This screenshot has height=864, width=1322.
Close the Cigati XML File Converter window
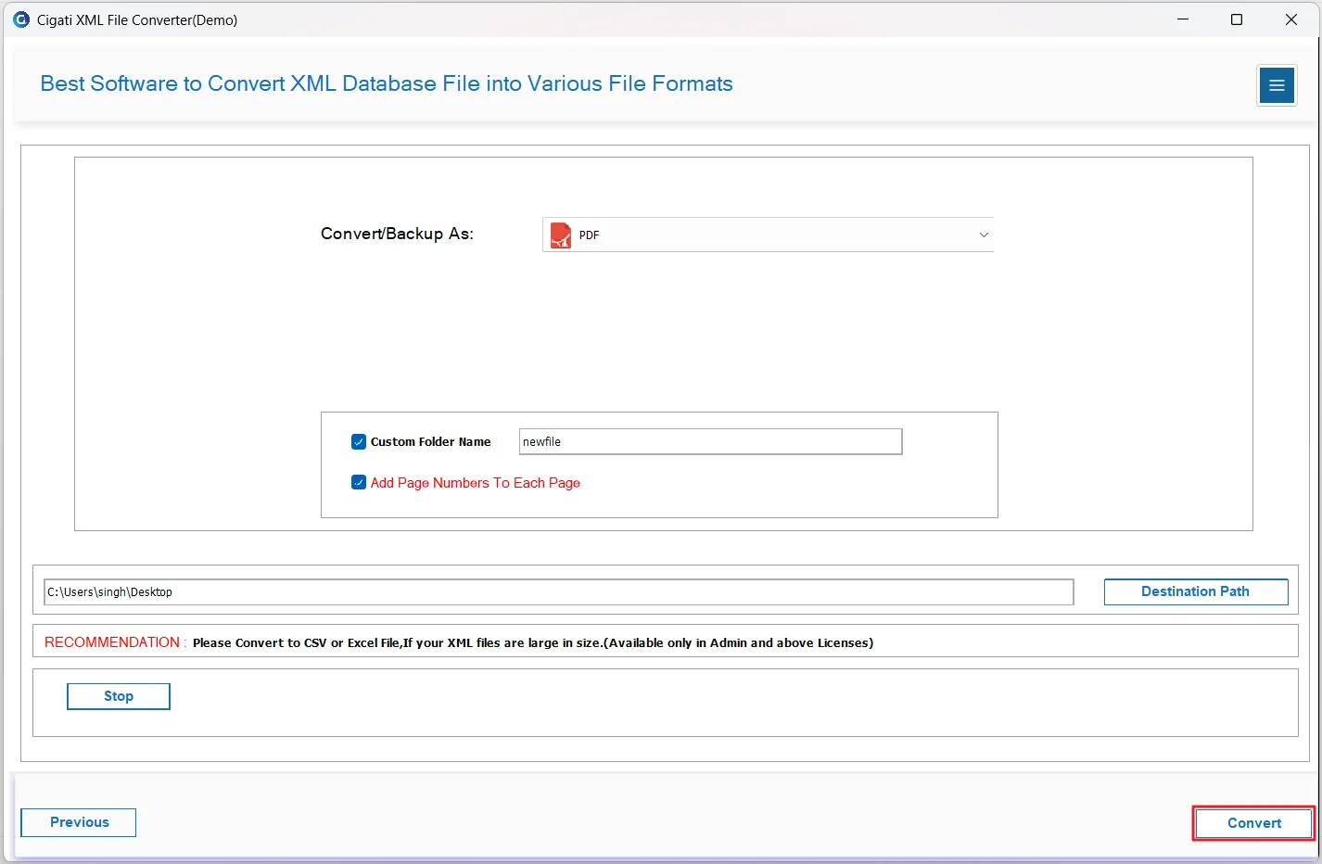(x=1291, y=19)
